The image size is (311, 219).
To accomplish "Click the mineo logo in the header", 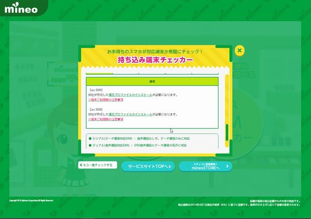I will [x=21, y=8].
